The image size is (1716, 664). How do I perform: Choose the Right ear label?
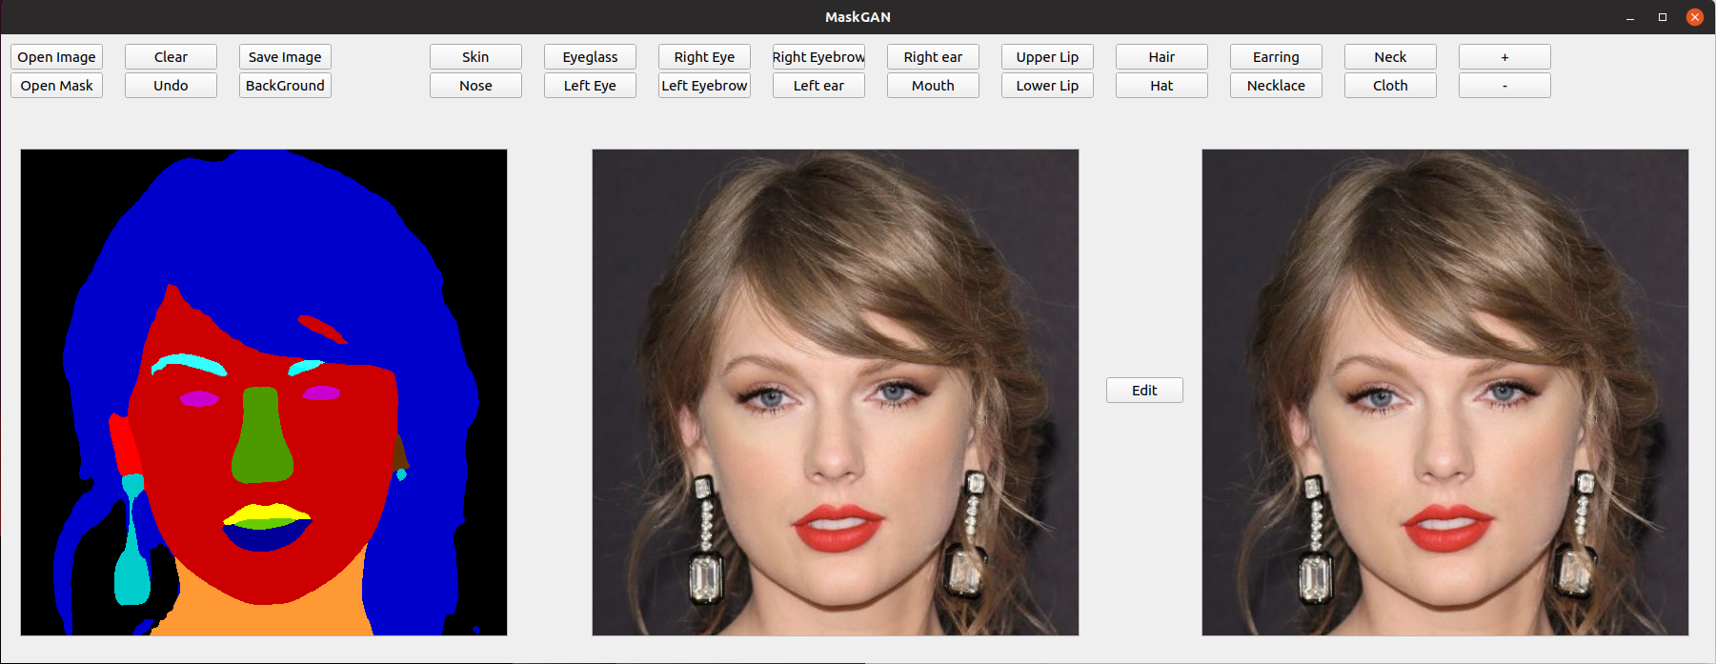click(x=933, y=57)
